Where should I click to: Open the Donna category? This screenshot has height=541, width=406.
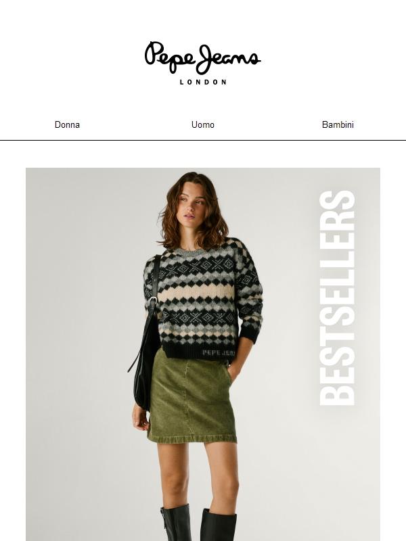click(67, 124)
